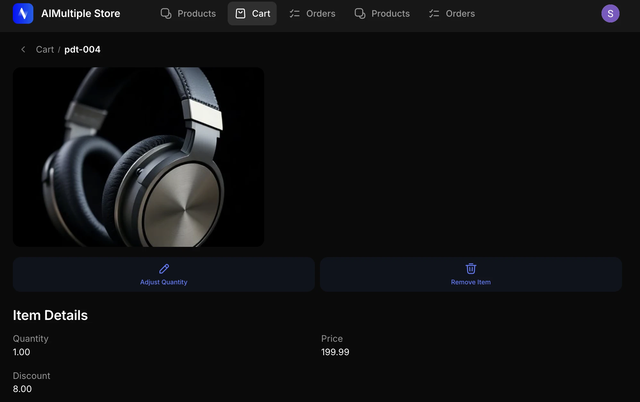
Task: Open the user avatar S menu
Action: (x=610, y=13)
